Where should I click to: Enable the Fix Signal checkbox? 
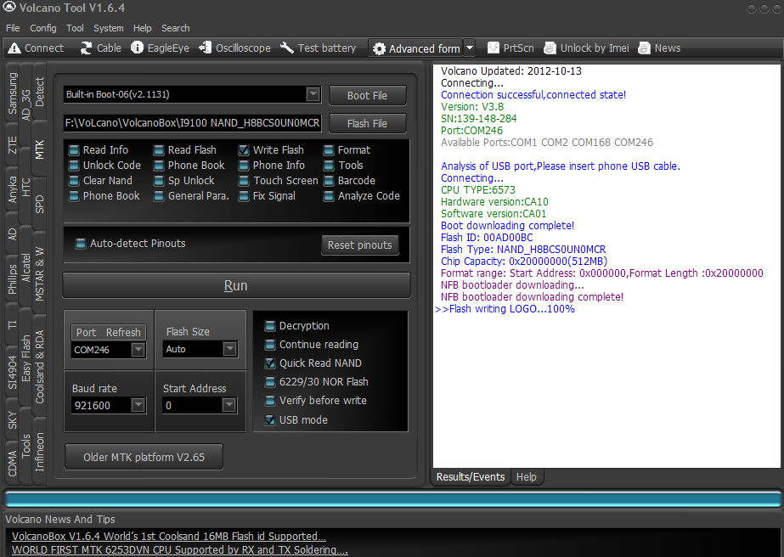point(244,196)
